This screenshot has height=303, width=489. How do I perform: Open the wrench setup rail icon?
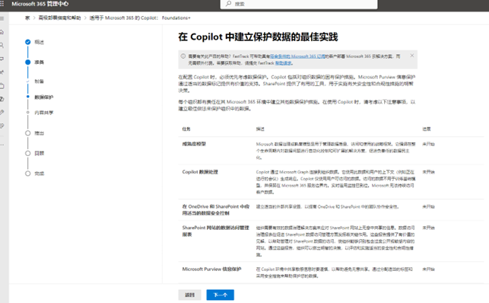click(2, 112)
